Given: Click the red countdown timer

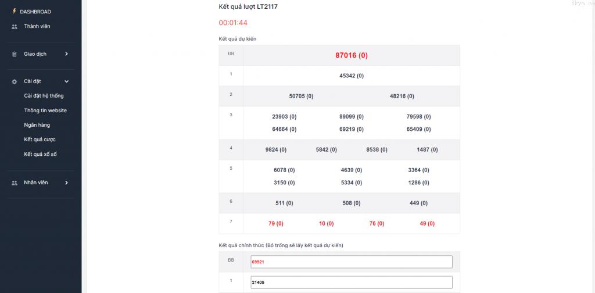Looking at the screenshot, I should pyautogui.click(x=233, y=23).
